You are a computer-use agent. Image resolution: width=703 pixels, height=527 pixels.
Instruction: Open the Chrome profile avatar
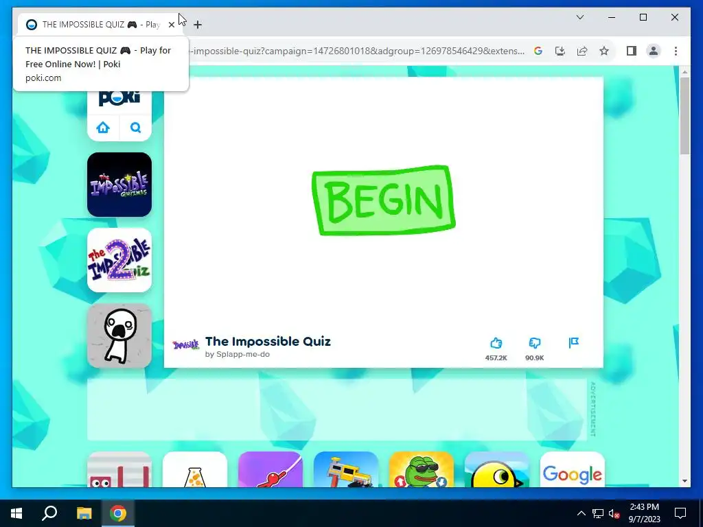click(x=654, y=51)
